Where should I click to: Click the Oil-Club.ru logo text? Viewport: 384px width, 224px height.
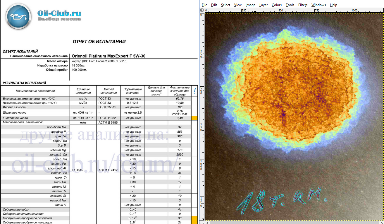[x=59, y=13]
